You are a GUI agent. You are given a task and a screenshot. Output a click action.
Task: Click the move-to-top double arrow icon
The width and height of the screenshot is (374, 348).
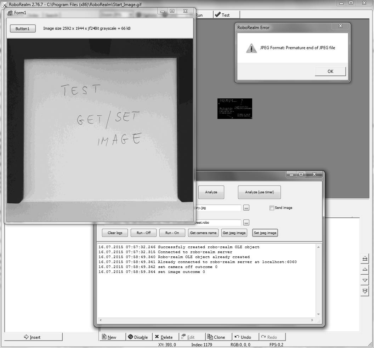(365, 259)
